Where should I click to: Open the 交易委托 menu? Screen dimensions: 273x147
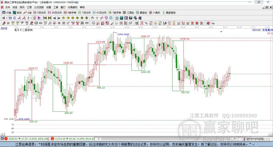click(x=73, y=7)
